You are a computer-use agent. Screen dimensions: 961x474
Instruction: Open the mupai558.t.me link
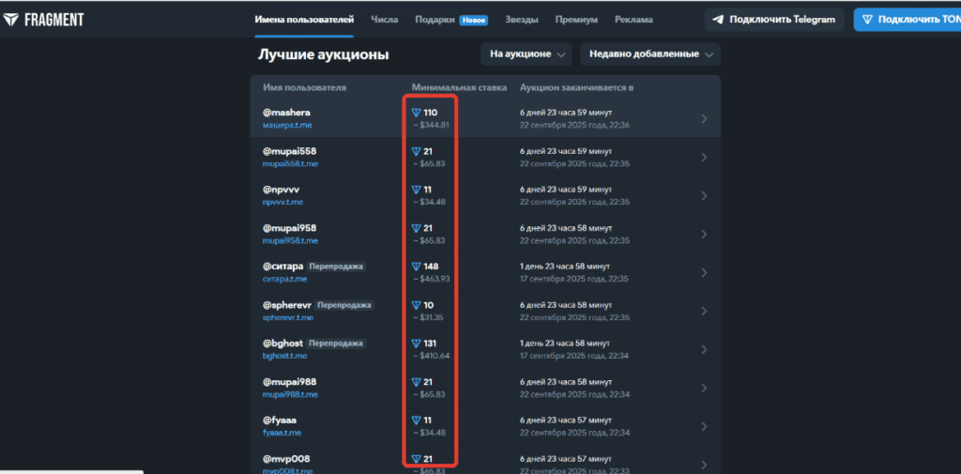click(290, 163)
